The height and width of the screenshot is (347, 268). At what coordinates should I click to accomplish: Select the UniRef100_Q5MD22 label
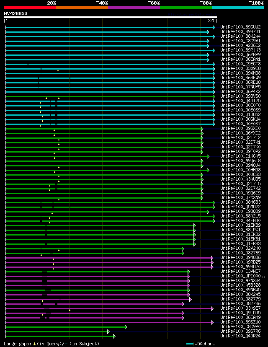coord(241,207)
